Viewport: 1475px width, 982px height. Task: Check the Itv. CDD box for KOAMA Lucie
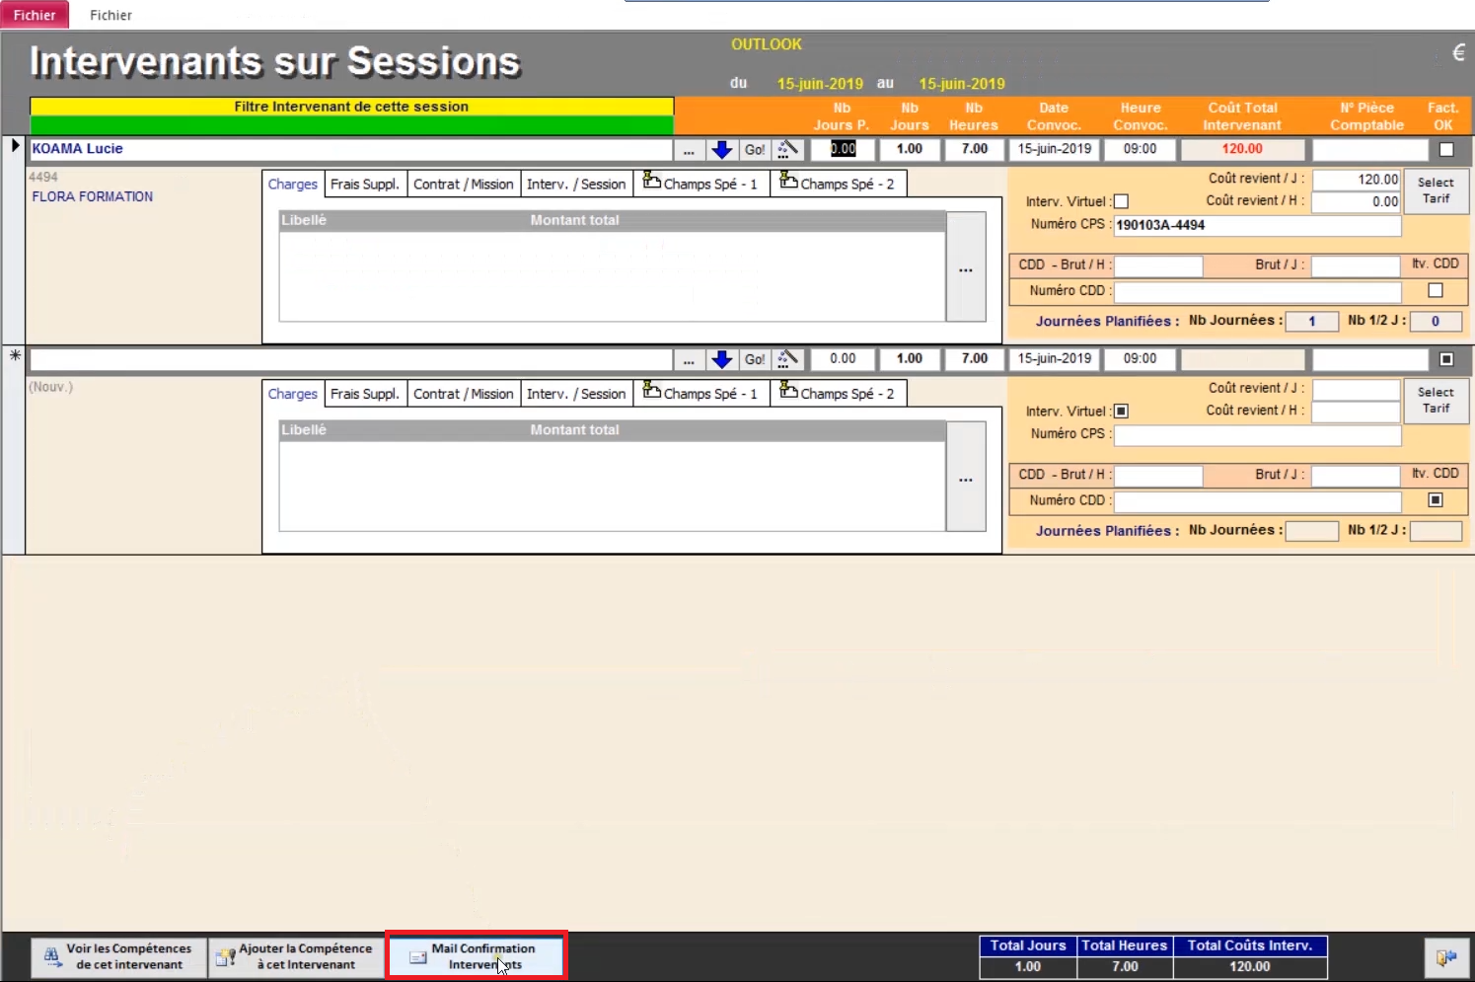(1436, 290)
